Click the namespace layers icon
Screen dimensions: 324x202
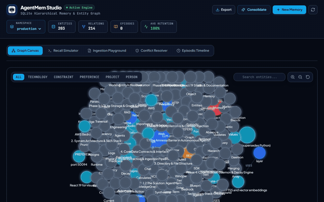tap(12, 27)
